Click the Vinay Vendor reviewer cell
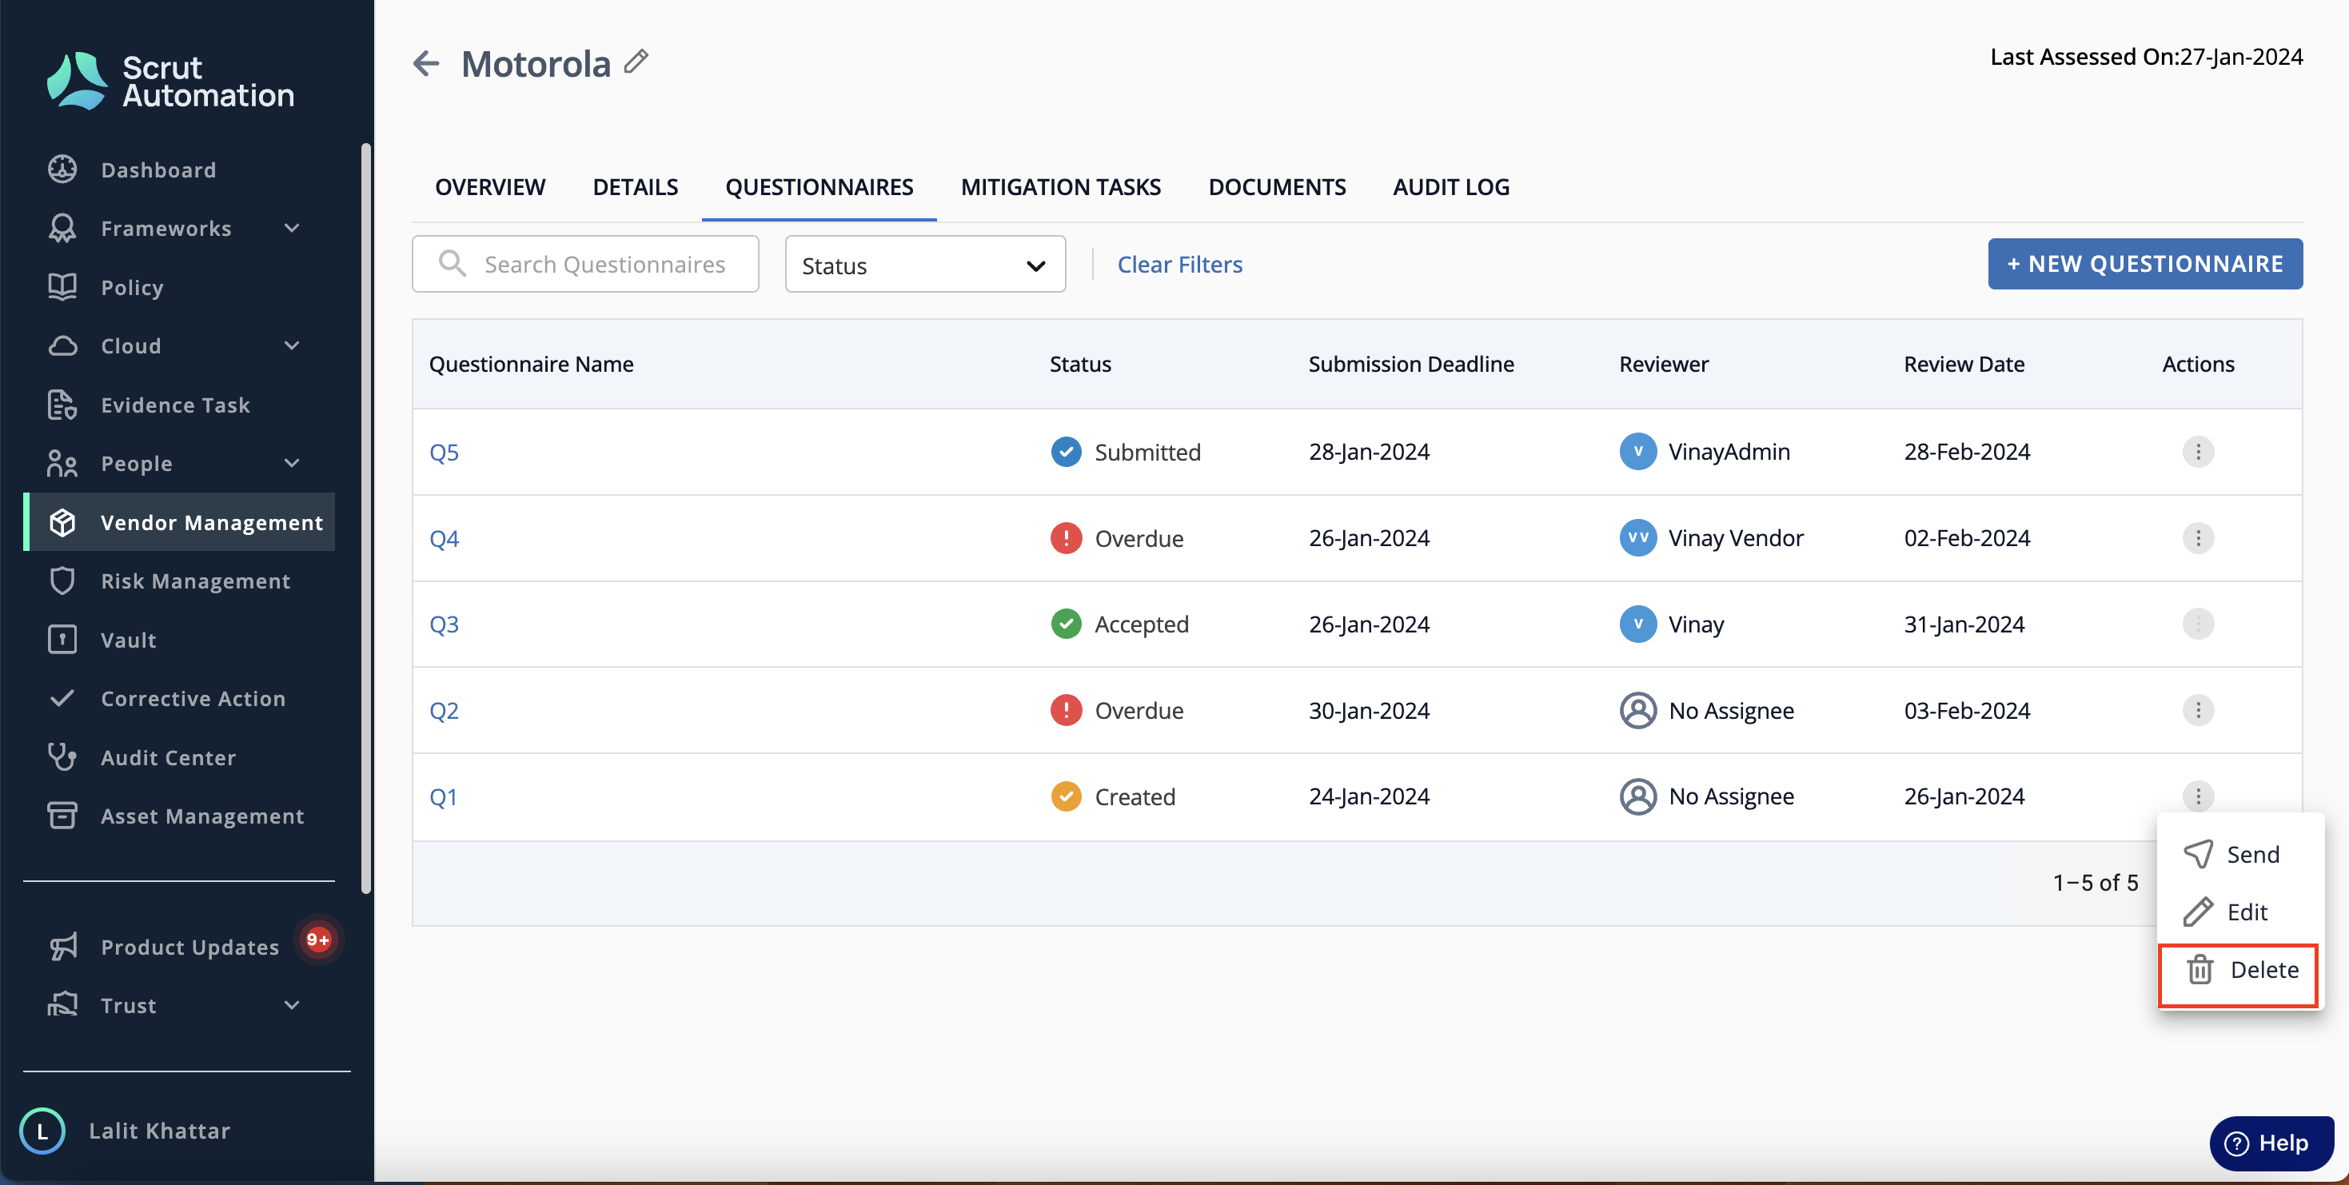2349x1185 pixels. click(1711, 538)
